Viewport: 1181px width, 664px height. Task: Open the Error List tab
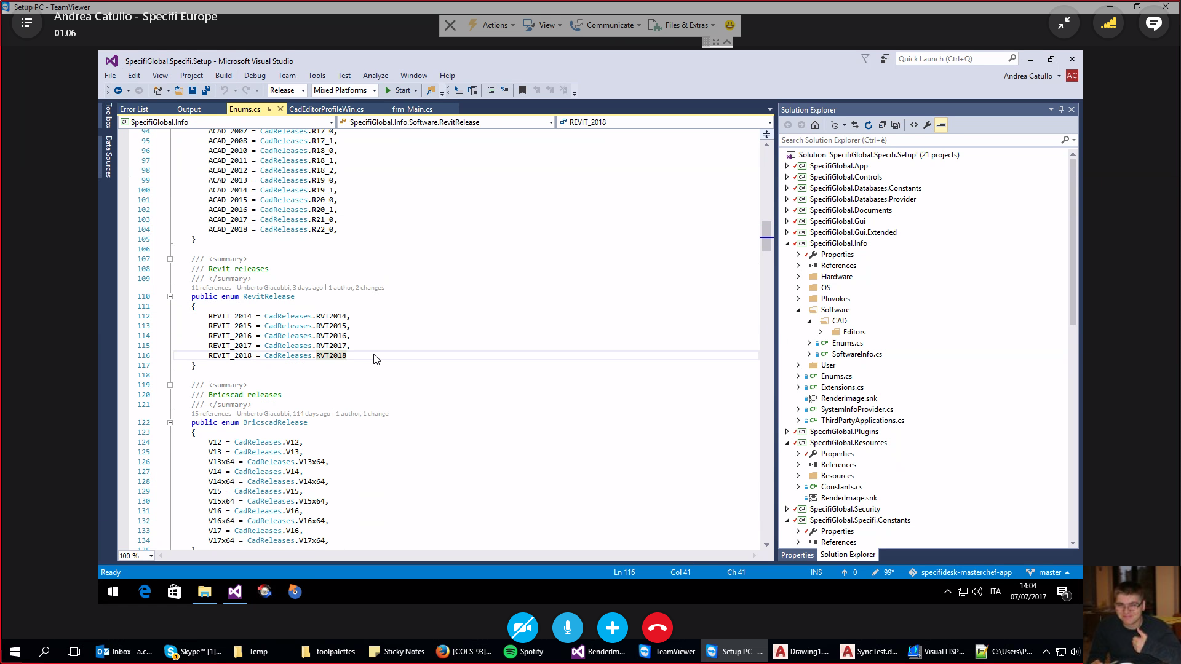134,109
